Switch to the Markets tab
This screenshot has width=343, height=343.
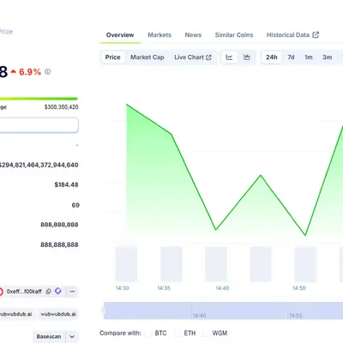click(x=159, y=35)
